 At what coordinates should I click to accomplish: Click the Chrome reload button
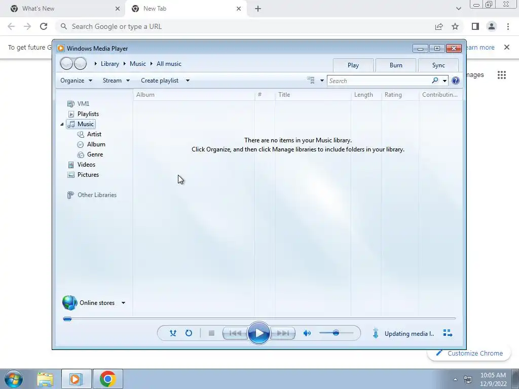click(44, 26)
